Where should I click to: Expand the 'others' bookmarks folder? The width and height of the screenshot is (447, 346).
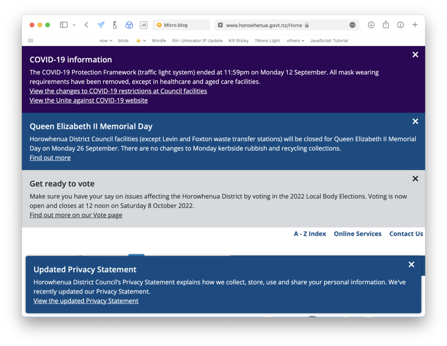click(295, 40)
